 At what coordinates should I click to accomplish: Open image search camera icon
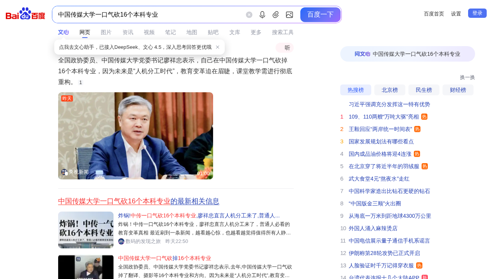[289, 15]
